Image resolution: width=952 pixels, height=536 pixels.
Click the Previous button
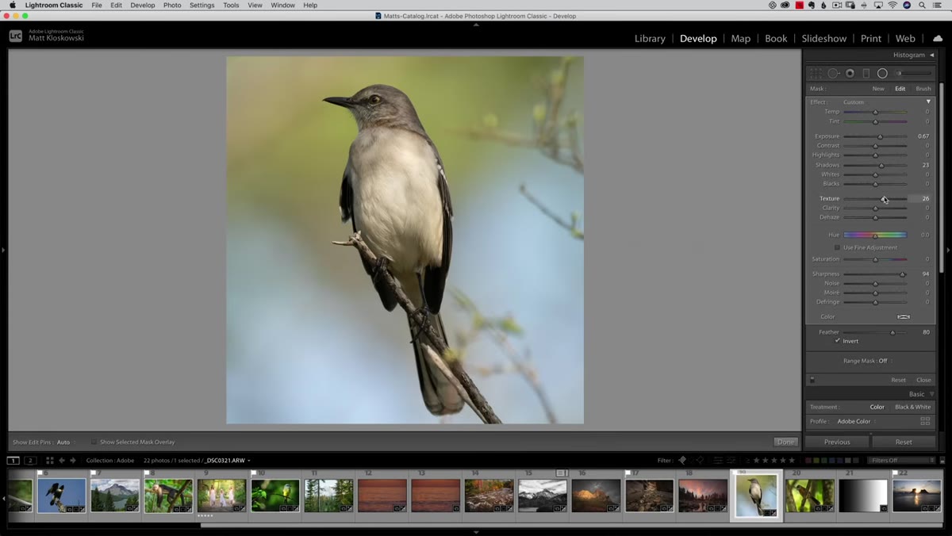coord(837,442)
